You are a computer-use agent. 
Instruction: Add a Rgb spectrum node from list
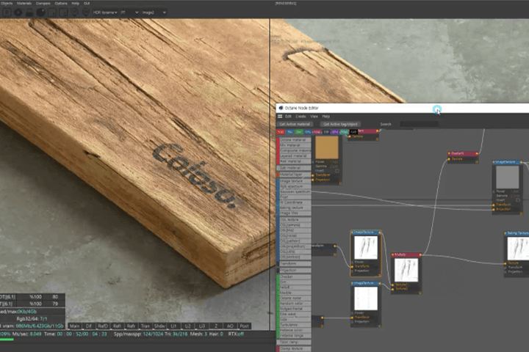click(x=294, y=186)
